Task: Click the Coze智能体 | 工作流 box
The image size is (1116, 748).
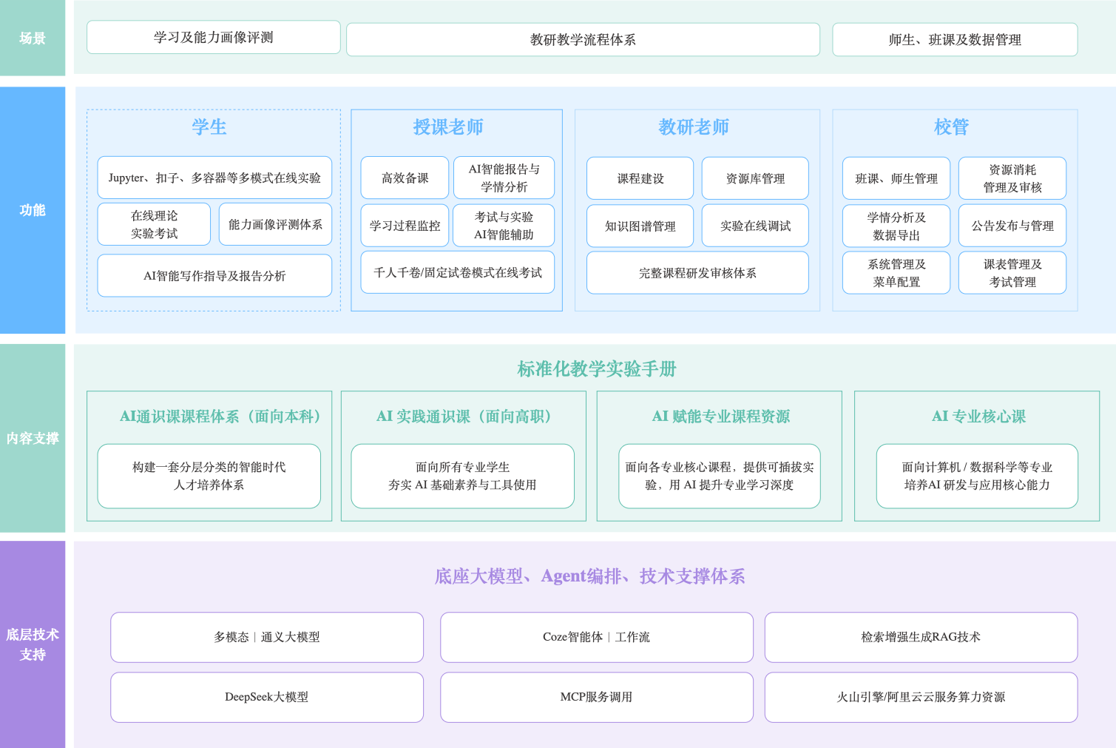Action: pos(596,637)
